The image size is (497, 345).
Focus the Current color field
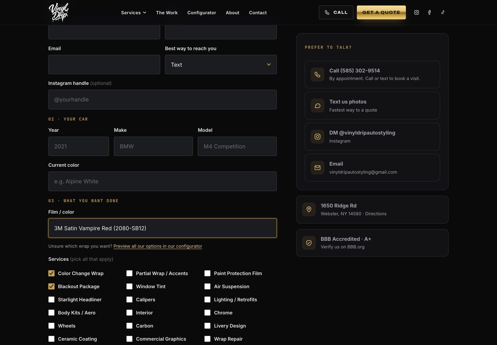pyautogui.click(x=162, y=181)
